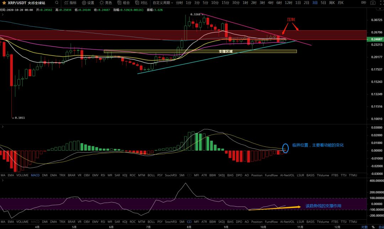Image resolution: width=384 pixels, height=229 pixels.
Task: Expand the 自定义周期 custom period dropdown
Action: [x=163, y=3]
